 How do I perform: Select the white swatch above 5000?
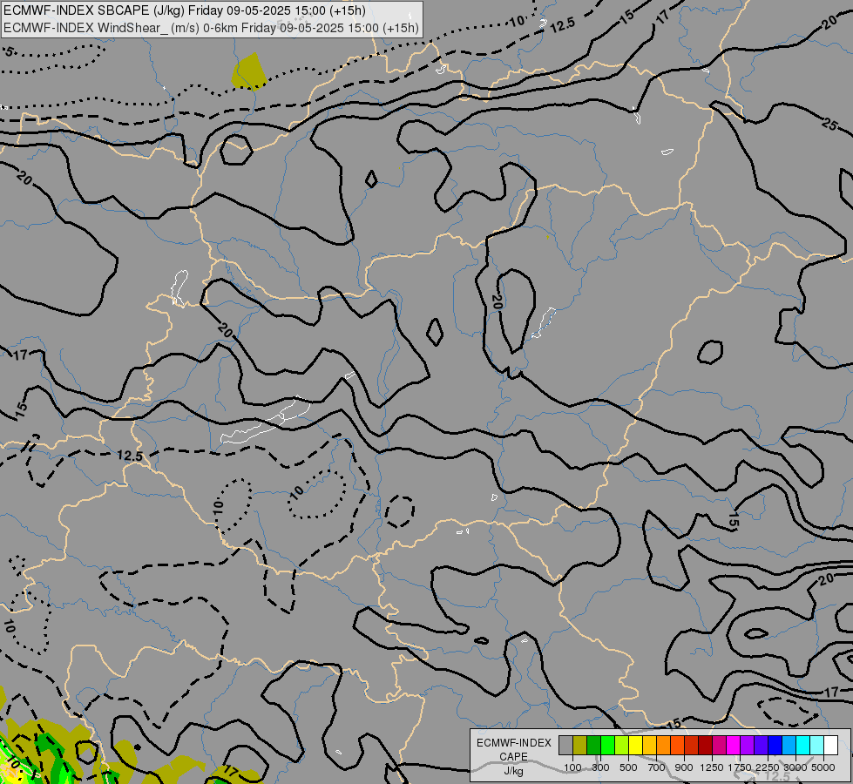point(830,745)
